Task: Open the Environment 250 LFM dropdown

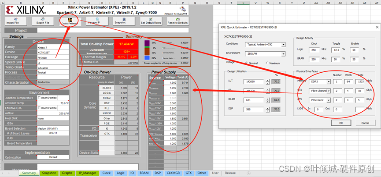Action: tap(283, 54)
